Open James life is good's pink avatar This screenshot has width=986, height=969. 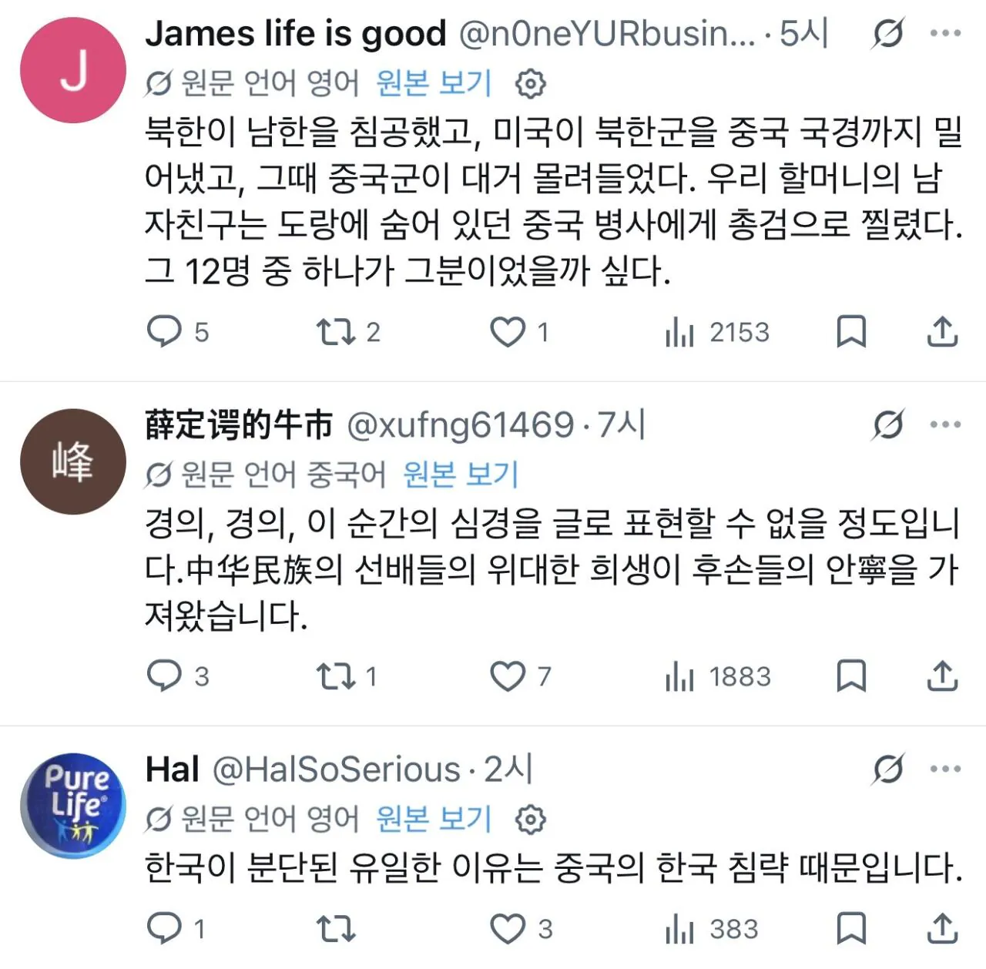(73, 70)
